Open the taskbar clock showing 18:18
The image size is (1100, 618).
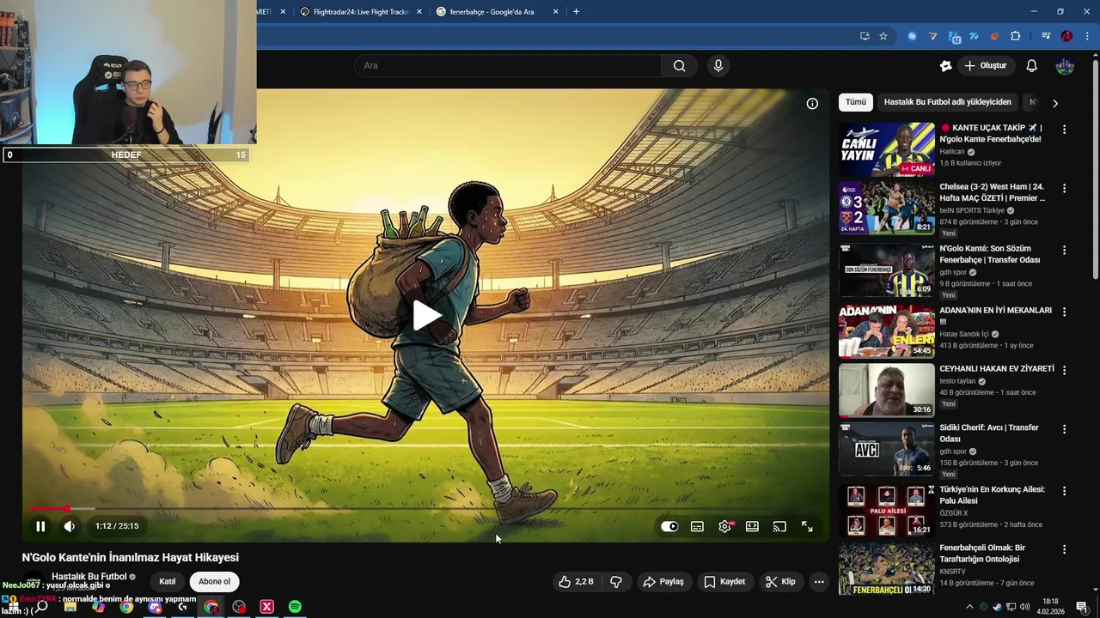[x=1049, y=607]
